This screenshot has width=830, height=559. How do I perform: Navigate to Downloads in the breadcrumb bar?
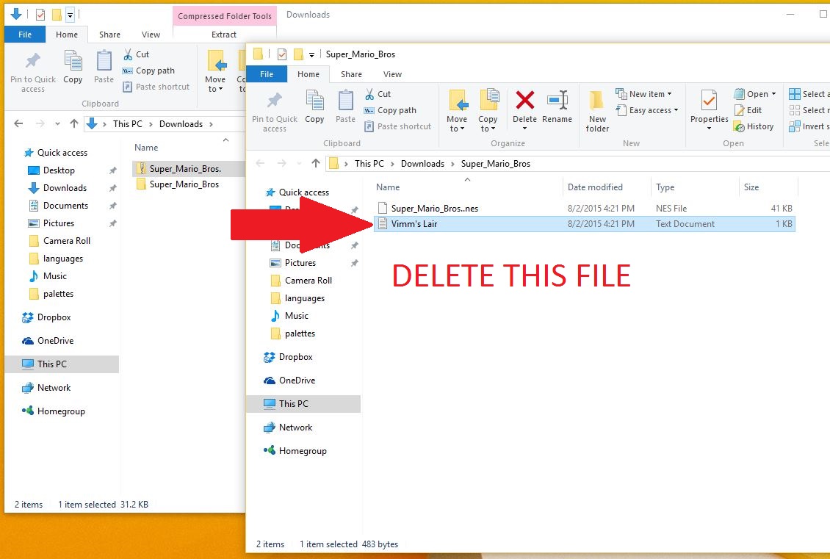(x=422, y=163)
